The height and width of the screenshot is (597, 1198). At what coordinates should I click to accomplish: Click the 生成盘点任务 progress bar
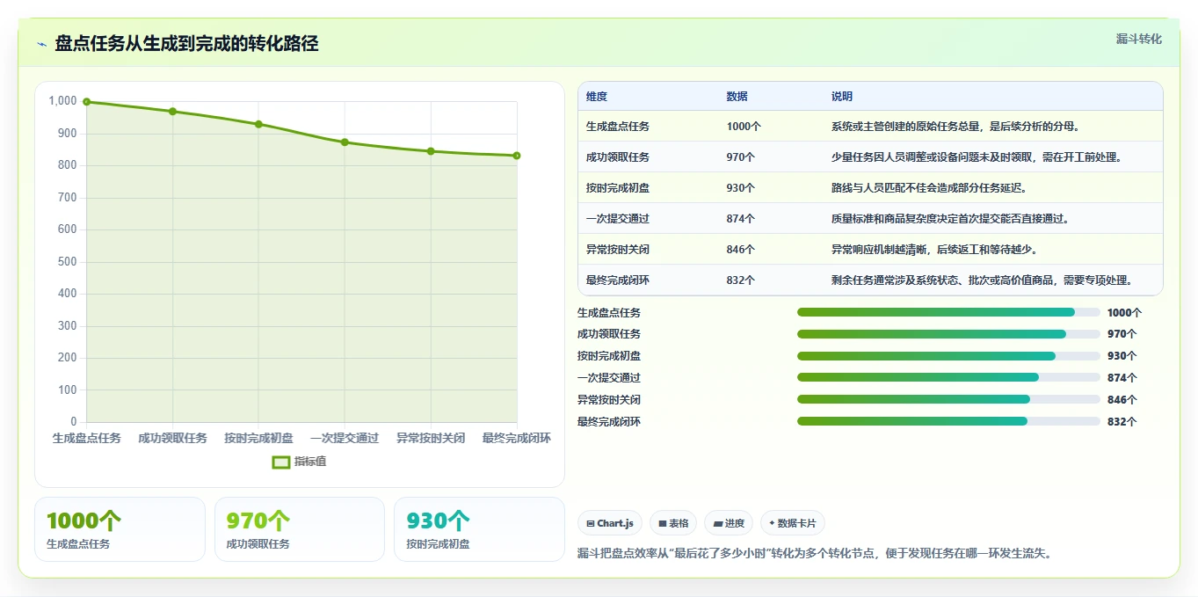[x=948, y=312]
